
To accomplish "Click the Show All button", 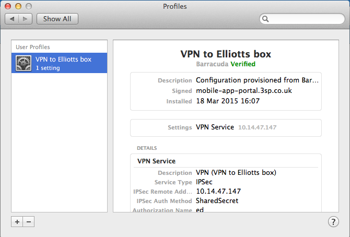I will click(57, 19).
